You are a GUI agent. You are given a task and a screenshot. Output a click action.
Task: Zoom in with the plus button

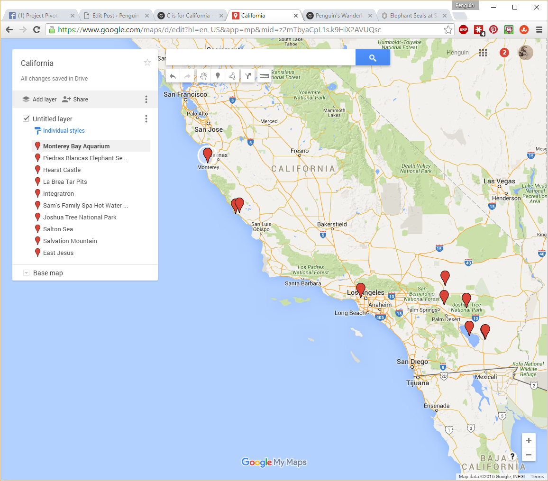[529, 440]
